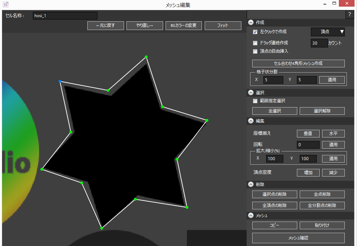The image size is (357, 246).
Task: Focus the 回転 angle input field
Action: 308,145
